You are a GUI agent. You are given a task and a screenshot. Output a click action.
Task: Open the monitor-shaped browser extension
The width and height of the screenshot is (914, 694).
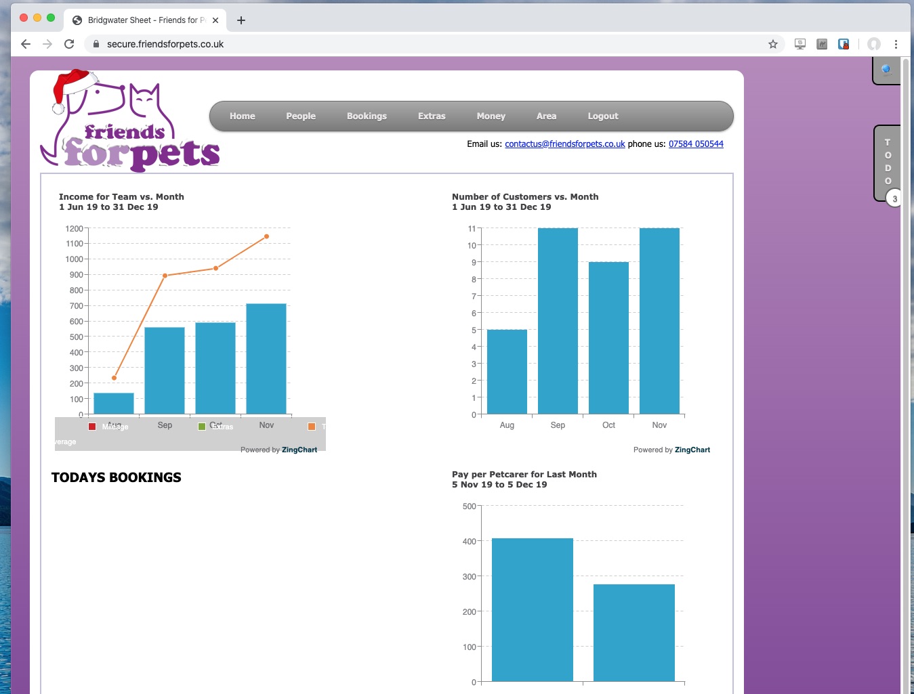(800, 44)
